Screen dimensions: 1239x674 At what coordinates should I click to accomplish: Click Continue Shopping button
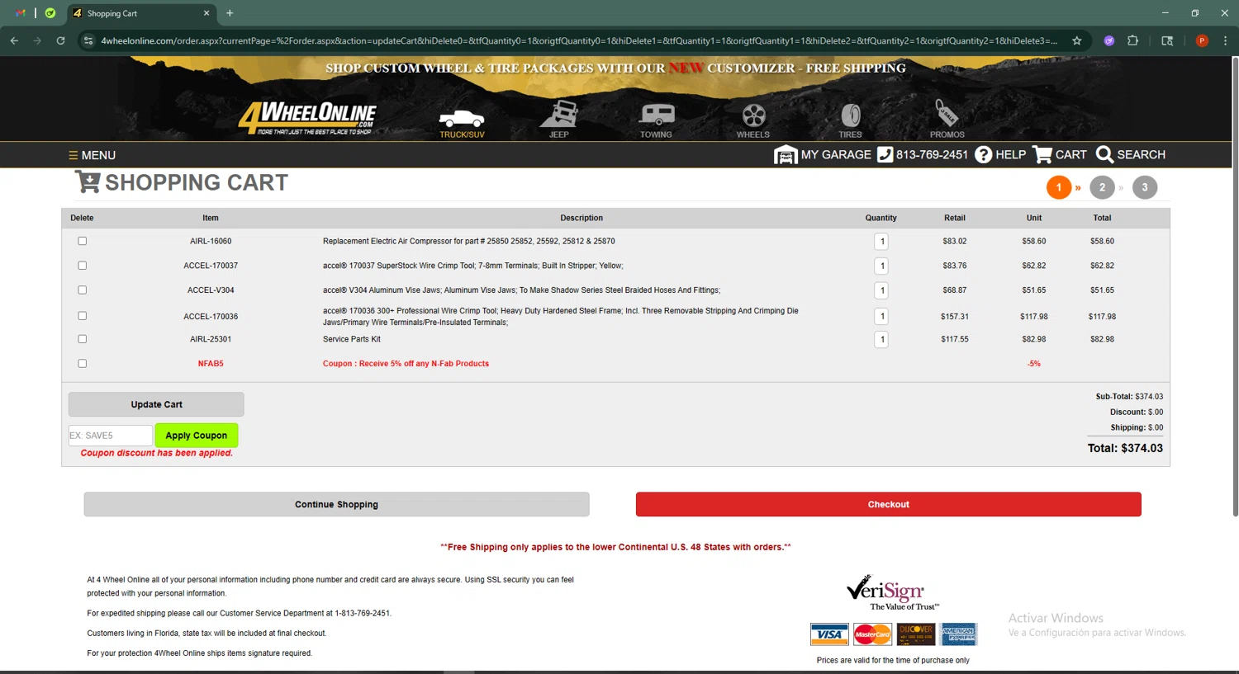(336, 504)
